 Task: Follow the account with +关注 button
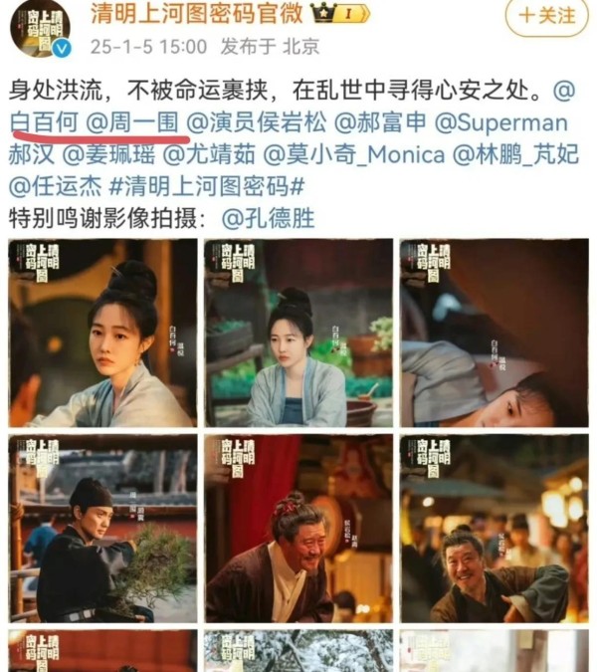pyautogui.click(x=547, y=16)
